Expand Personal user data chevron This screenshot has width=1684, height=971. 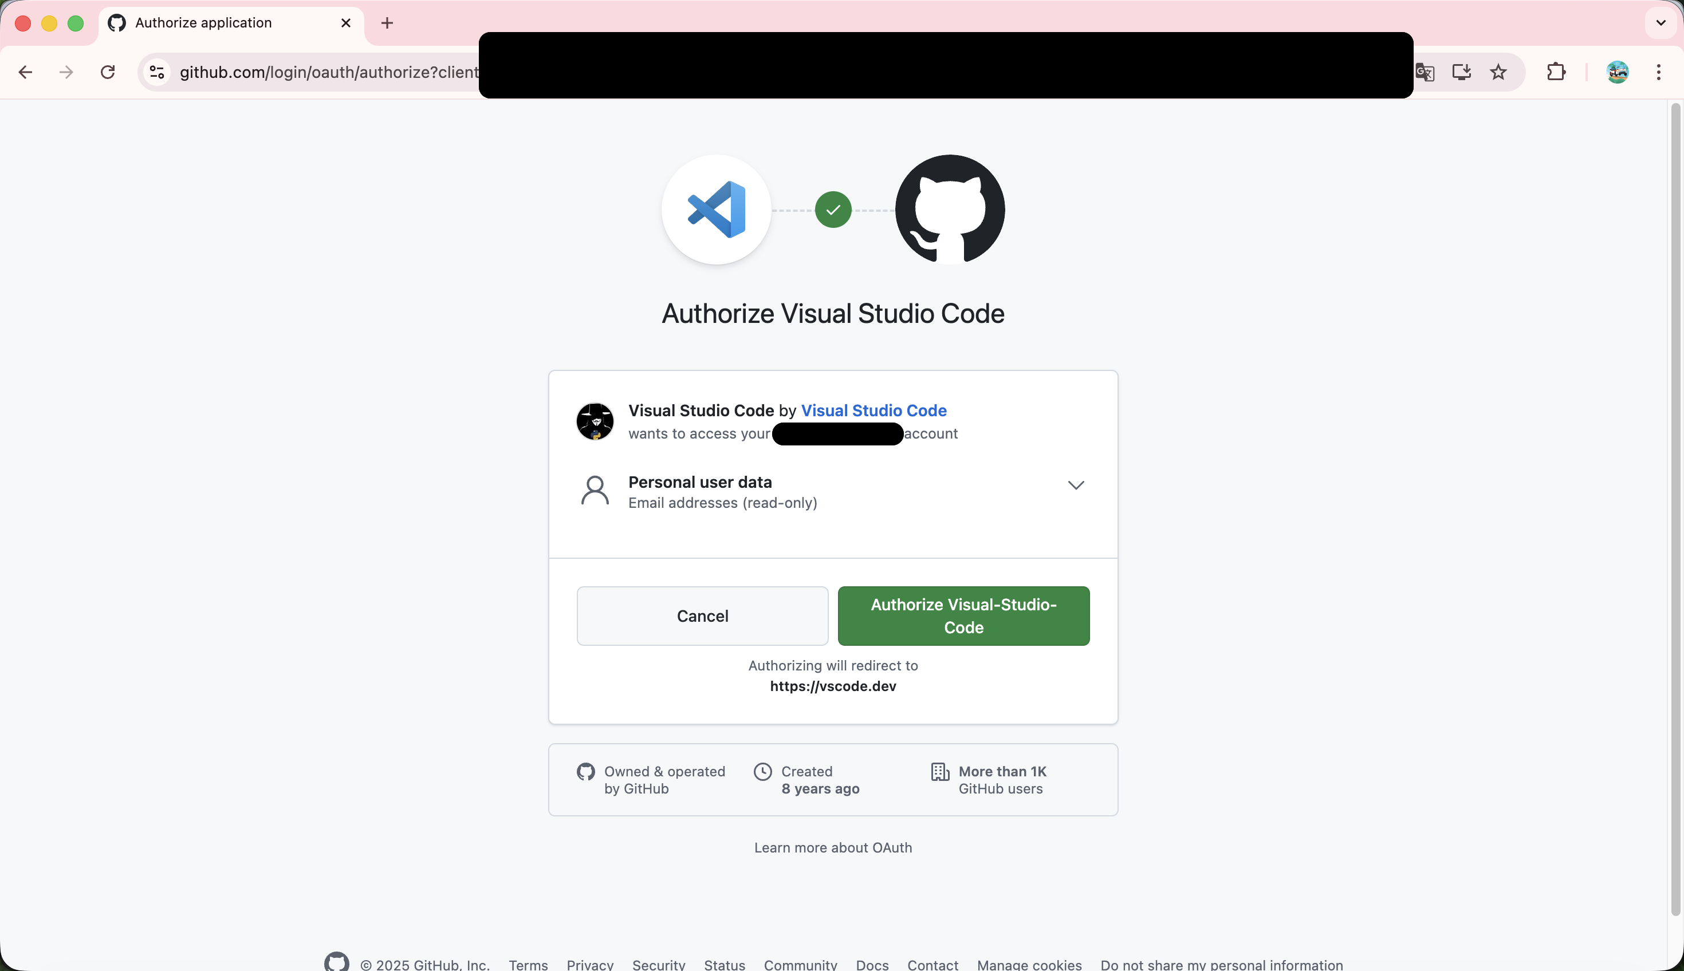click(1076, 485)
